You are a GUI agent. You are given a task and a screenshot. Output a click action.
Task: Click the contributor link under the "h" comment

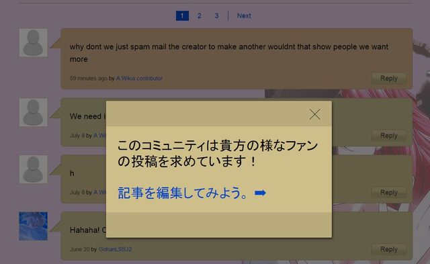(99, 192)
